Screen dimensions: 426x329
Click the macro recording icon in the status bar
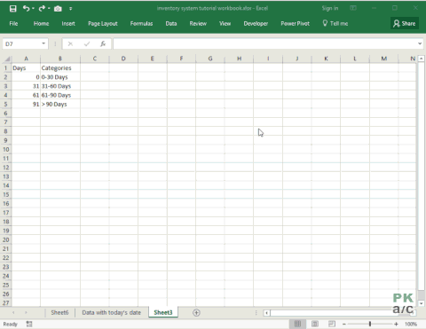[x=29, y=324]
